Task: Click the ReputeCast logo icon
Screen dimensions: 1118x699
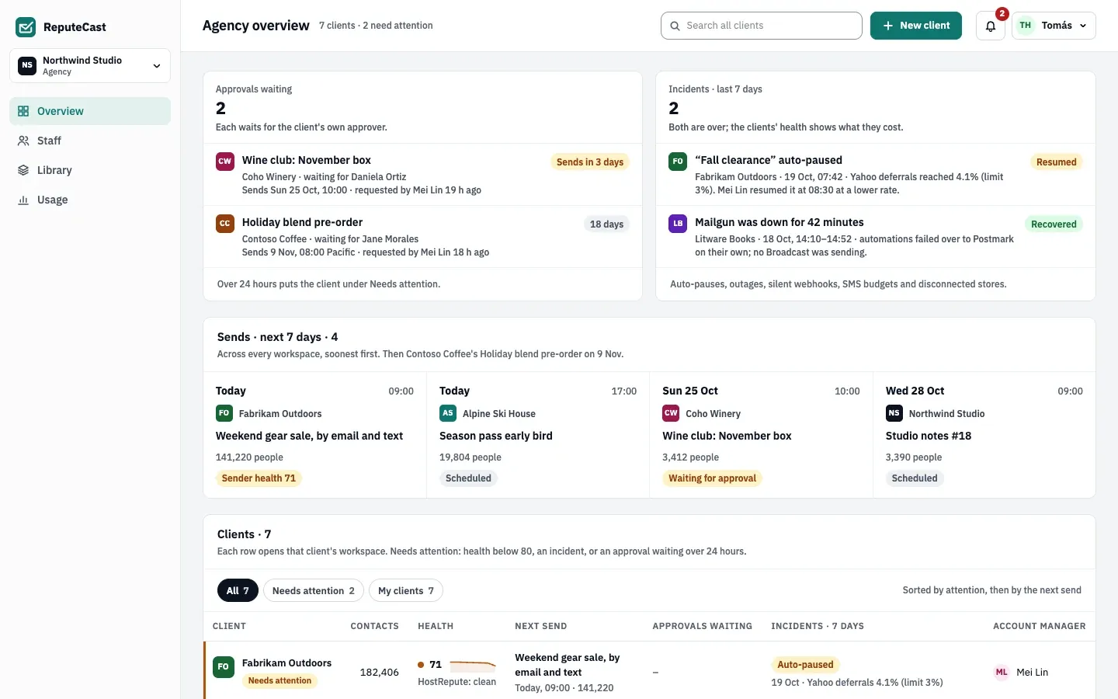Action: (26, 27)
